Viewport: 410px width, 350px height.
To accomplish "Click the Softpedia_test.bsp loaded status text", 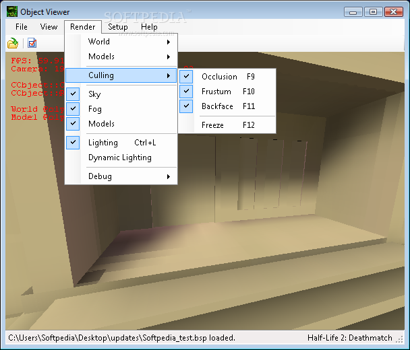I will point(122,338).
